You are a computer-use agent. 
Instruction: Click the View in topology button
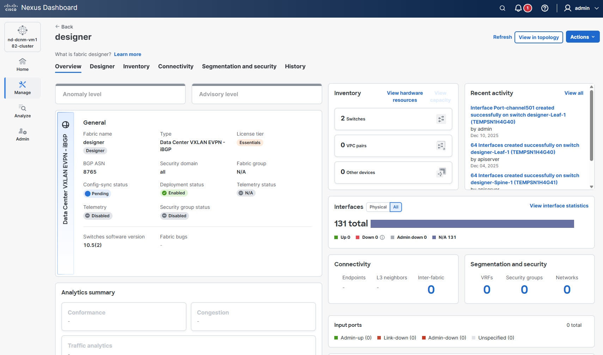pos(539,37)
